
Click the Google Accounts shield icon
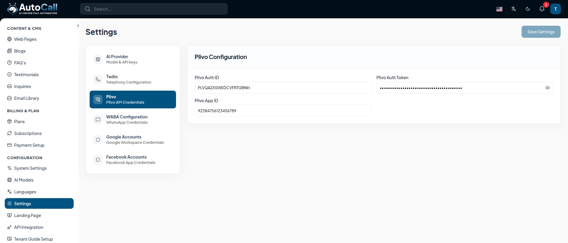pyautogui.click(x=98, y=140)
